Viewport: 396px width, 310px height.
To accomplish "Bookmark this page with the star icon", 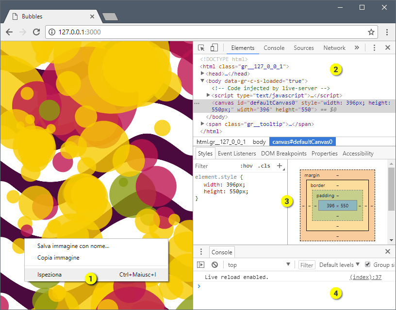I will (371, 32).
